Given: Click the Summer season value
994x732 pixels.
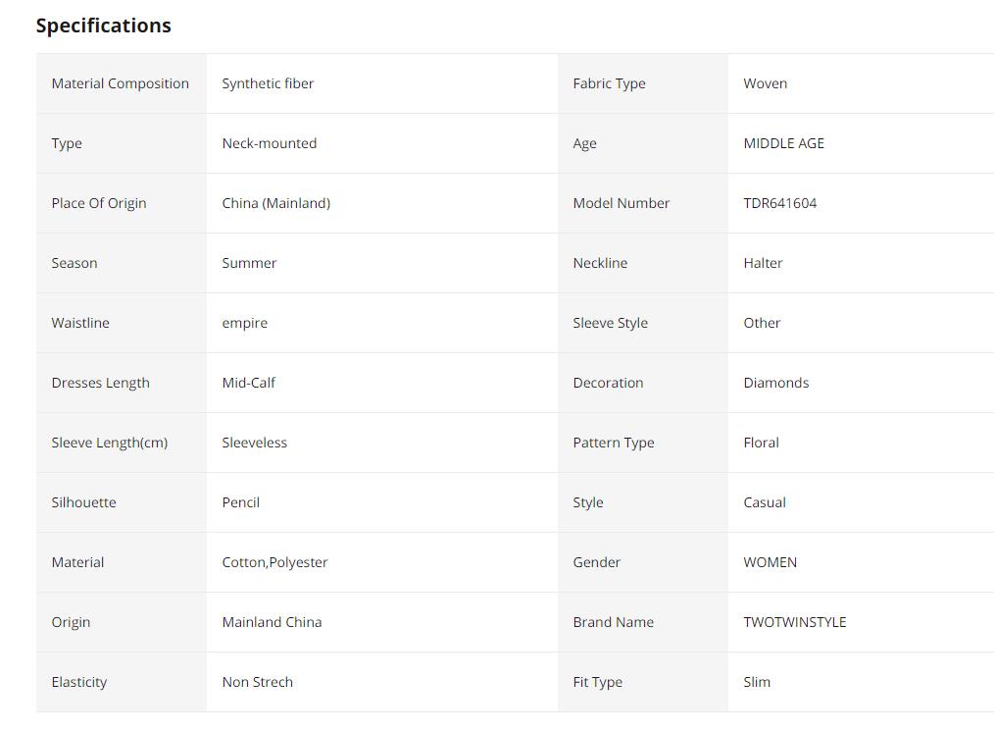Looking at the screenshot, I should pyautogui.click(x=249, y=263).
